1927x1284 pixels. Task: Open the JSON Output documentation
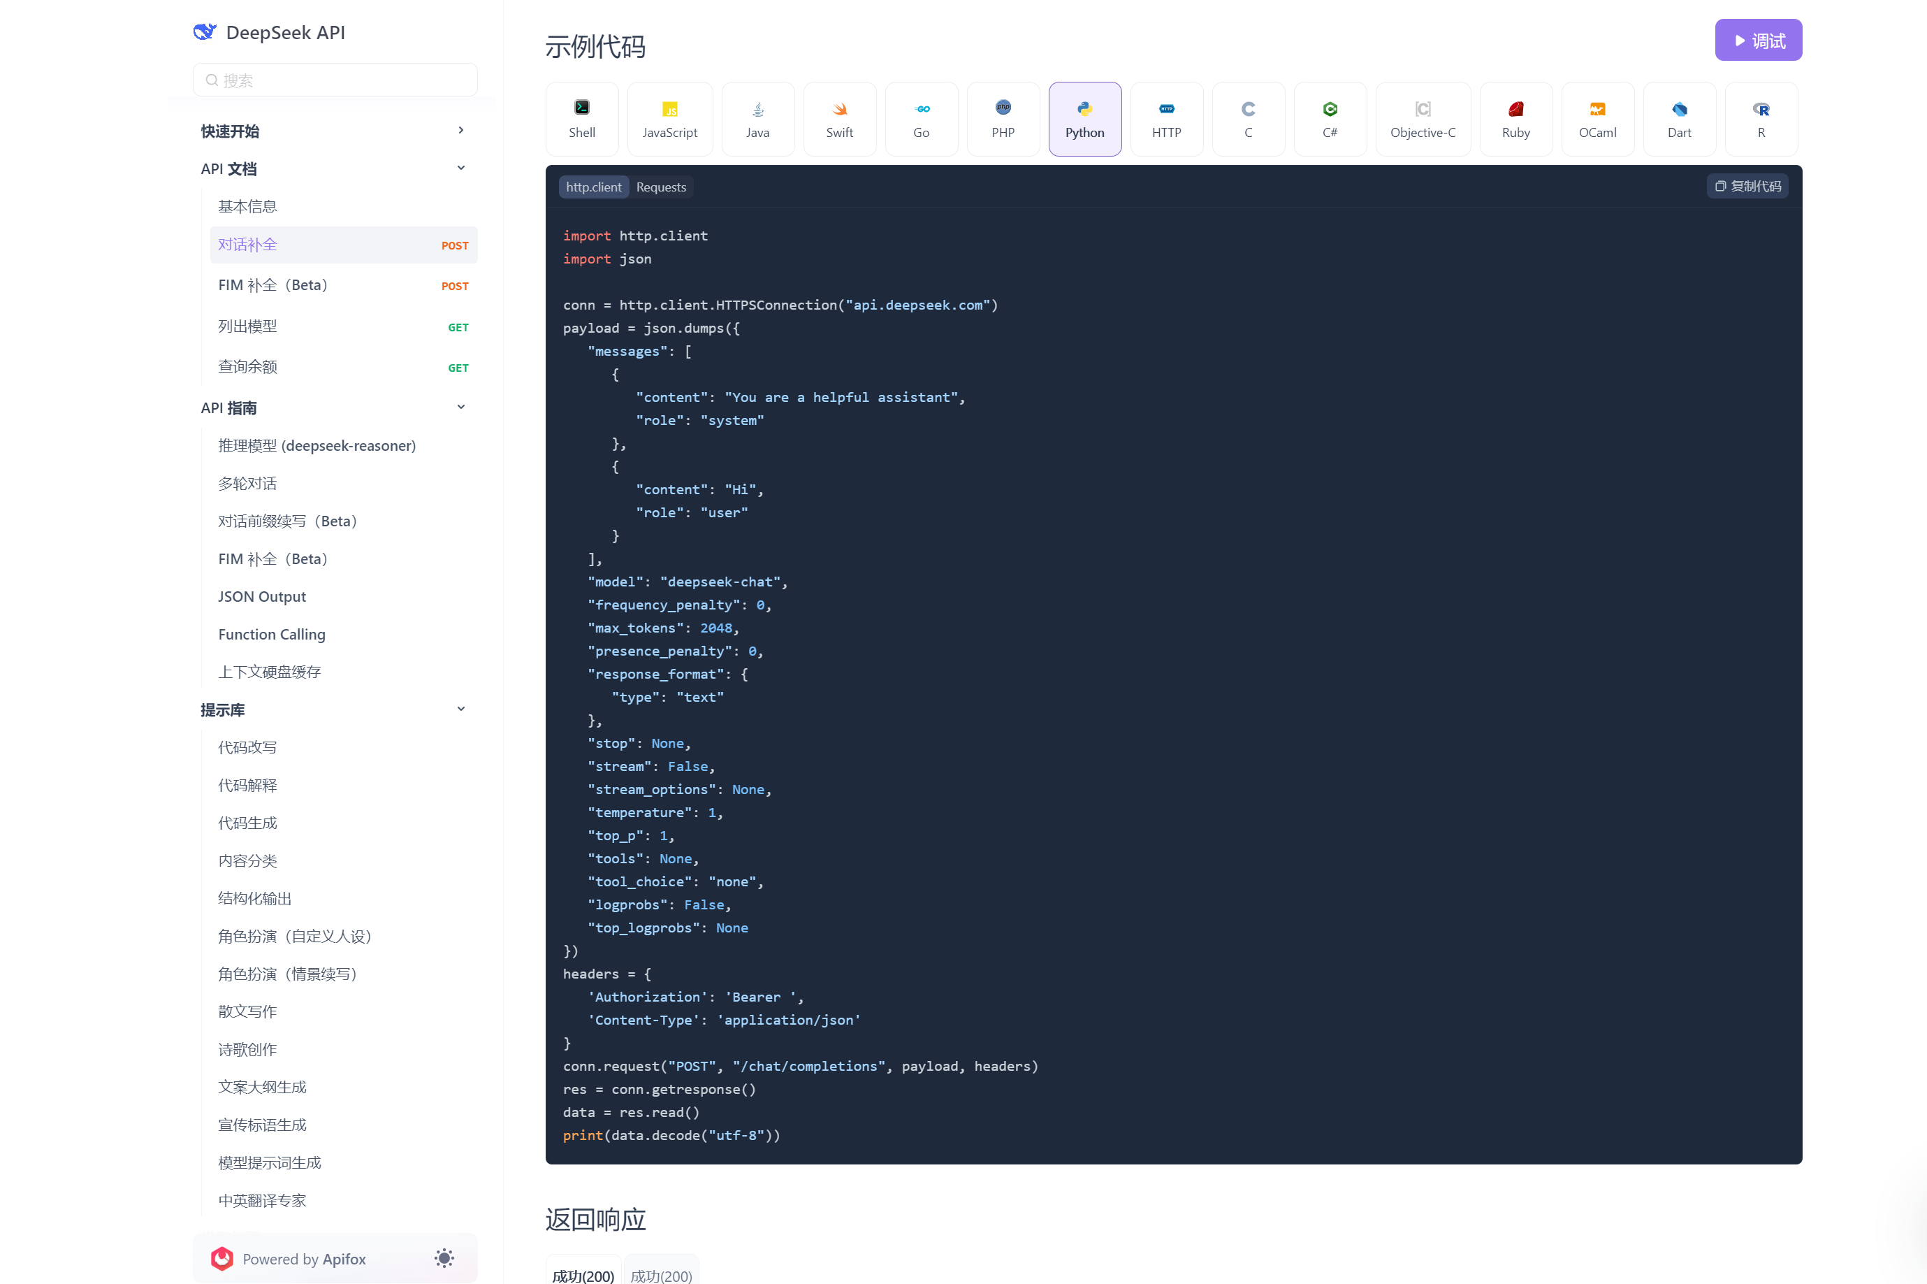(262, 596)
